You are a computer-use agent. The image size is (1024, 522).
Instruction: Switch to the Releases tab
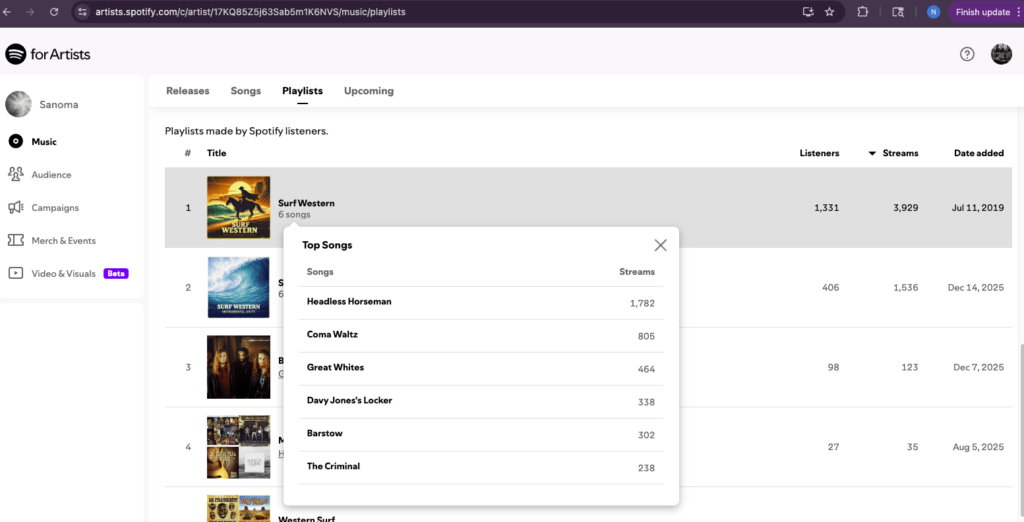click(188, 91)
